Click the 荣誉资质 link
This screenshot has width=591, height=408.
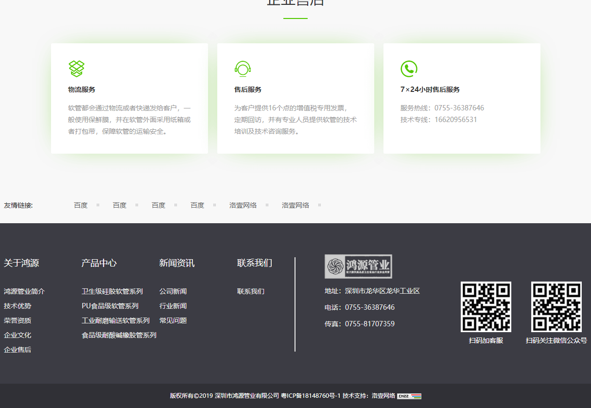[17, 320]
